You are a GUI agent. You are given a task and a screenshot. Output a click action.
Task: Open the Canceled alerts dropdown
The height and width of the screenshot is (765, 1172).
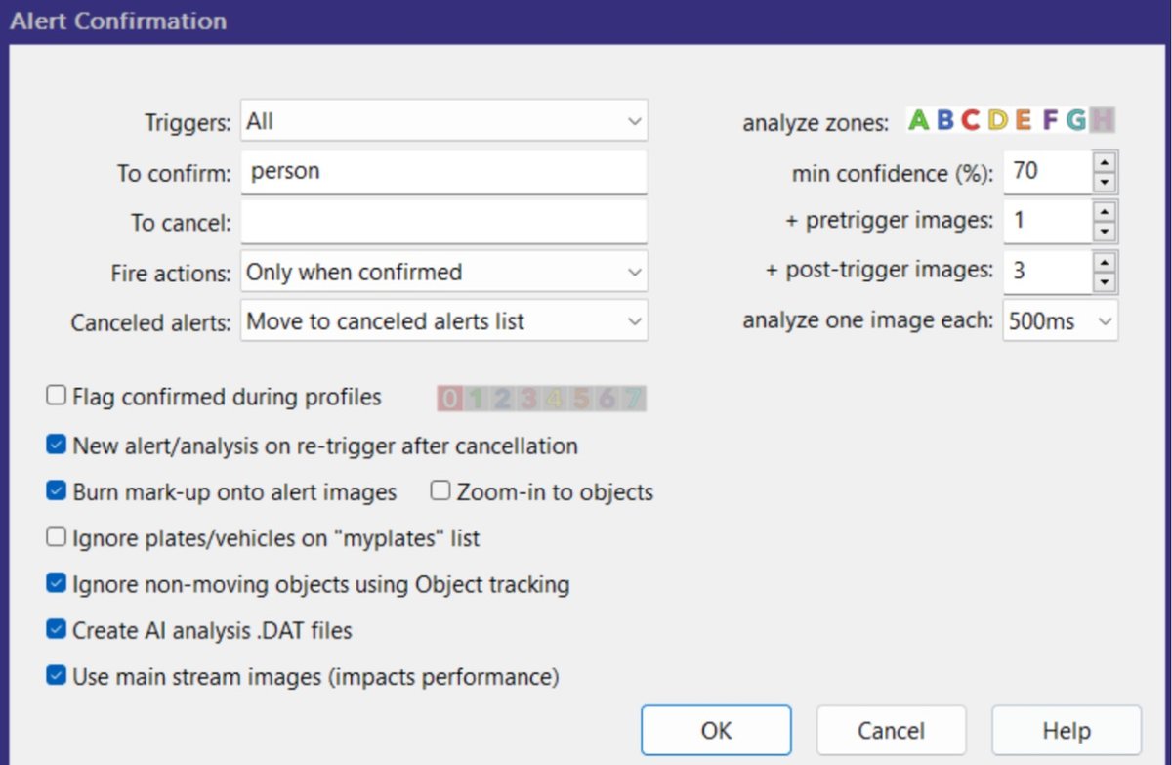pyautogui.click(x=444, y=321)
